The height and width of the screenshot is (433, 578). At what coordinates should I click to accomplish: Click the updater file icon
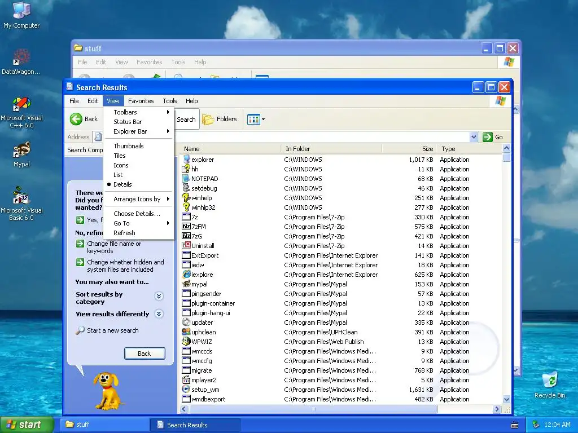point(186,322)
